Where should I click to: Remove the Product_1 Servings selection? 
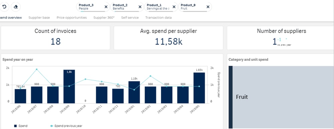(174, 7)
